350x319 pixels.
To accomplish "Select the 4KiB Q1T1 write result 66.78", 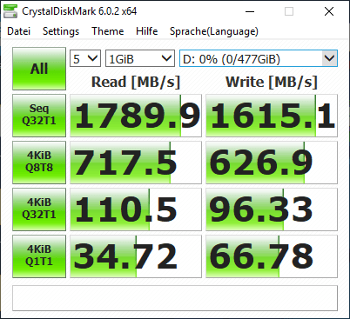I will 272,256.
